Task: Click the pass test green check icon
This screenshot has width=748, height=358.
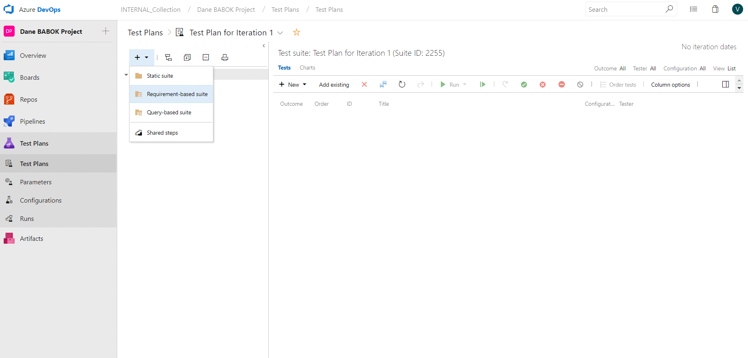Action: pos(524,85)
